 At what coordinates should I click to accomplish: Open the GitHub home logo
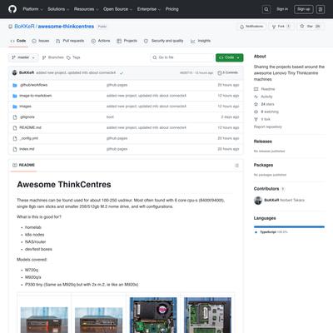pos(12,9)
